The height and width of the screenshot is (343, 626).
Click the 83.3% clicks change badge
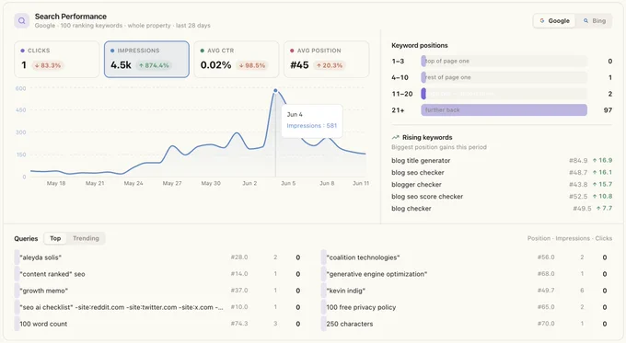coord(48,65)
